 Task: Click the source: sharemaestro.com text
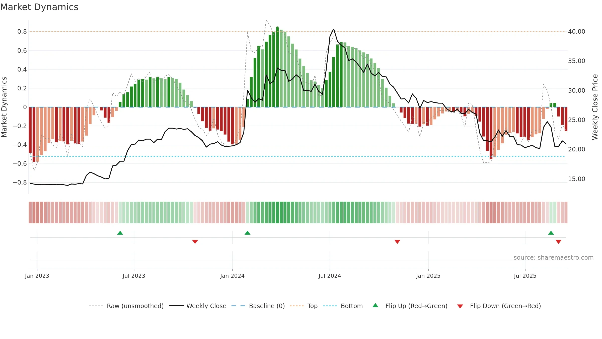(554, 257)
